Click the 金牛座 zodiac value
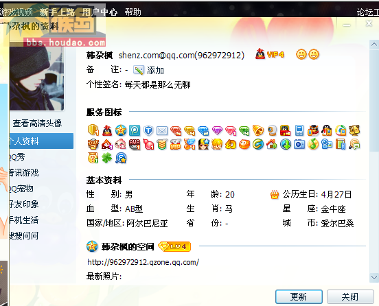Viewport: 379px width, 306px height. tap(333, 209)
